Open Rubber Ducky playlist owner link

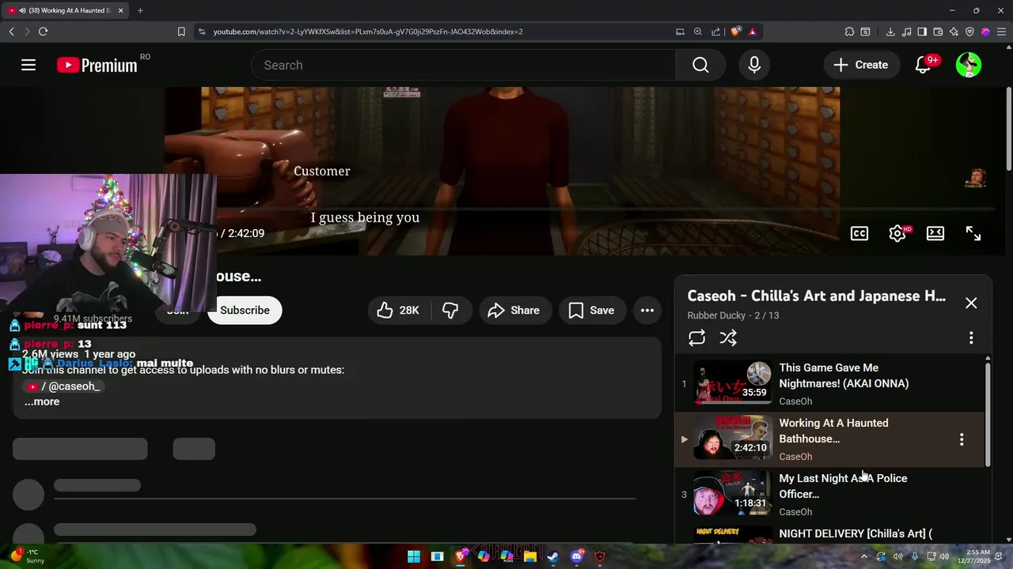[716, 315]
